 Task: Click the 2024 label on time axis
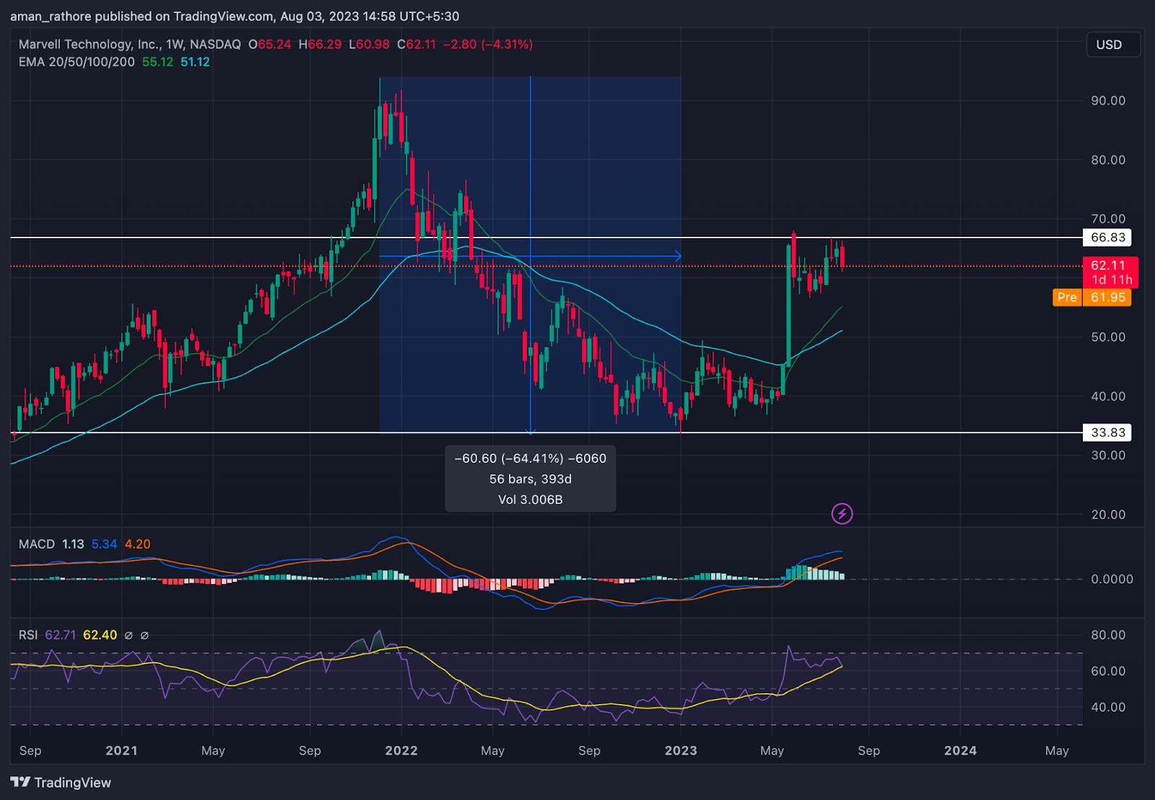pyautogui.click(x=960, y=751)
